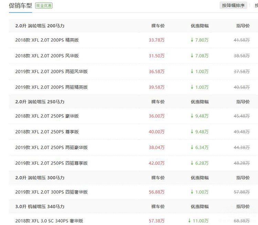Open 2018款 XFL 2.0T 200PS 精英版

click(47, 40)
